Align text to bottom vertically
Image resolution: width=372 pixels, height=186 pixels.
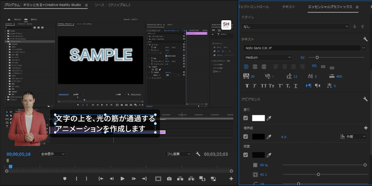point(332,68)
